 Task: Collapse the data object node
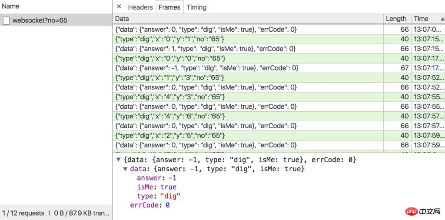tap(125, 169)
